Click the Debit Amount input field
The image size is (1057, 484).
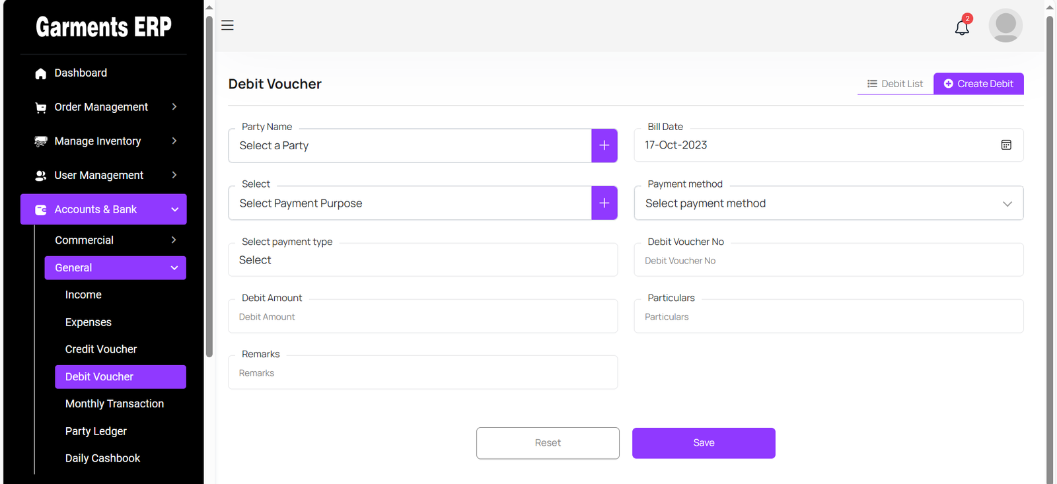[x=423, y=317]
